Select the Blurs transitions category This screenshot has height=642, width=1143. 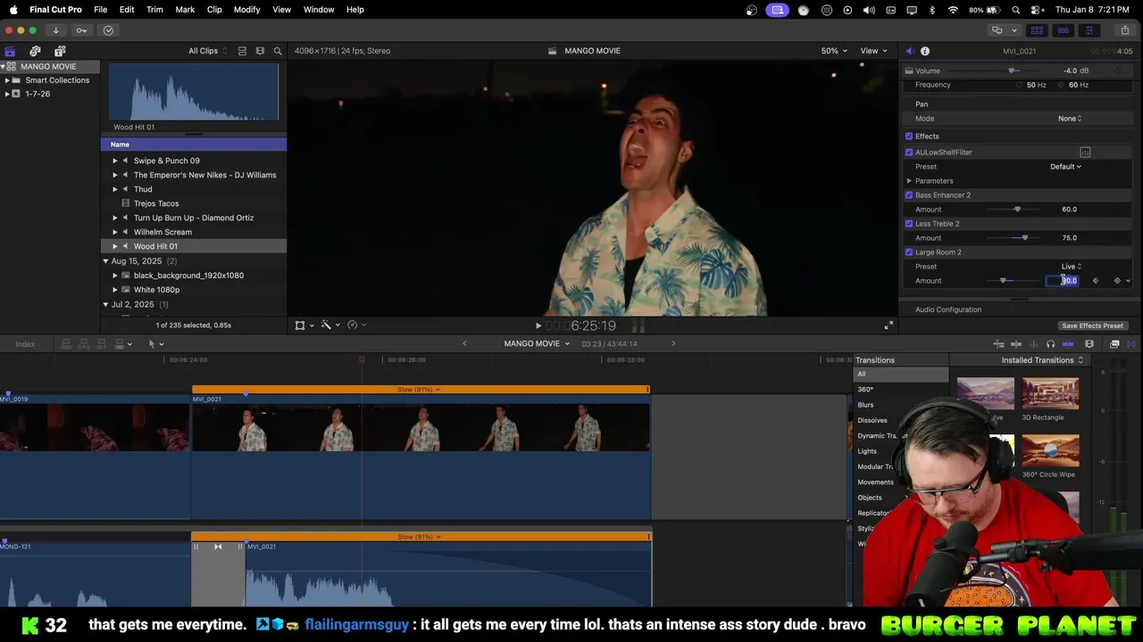point(865,405)
